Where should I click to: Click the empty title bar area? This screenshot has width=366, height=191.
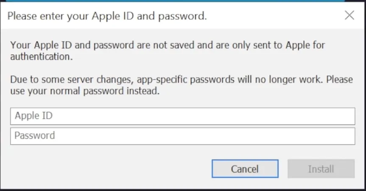(276, 16)
